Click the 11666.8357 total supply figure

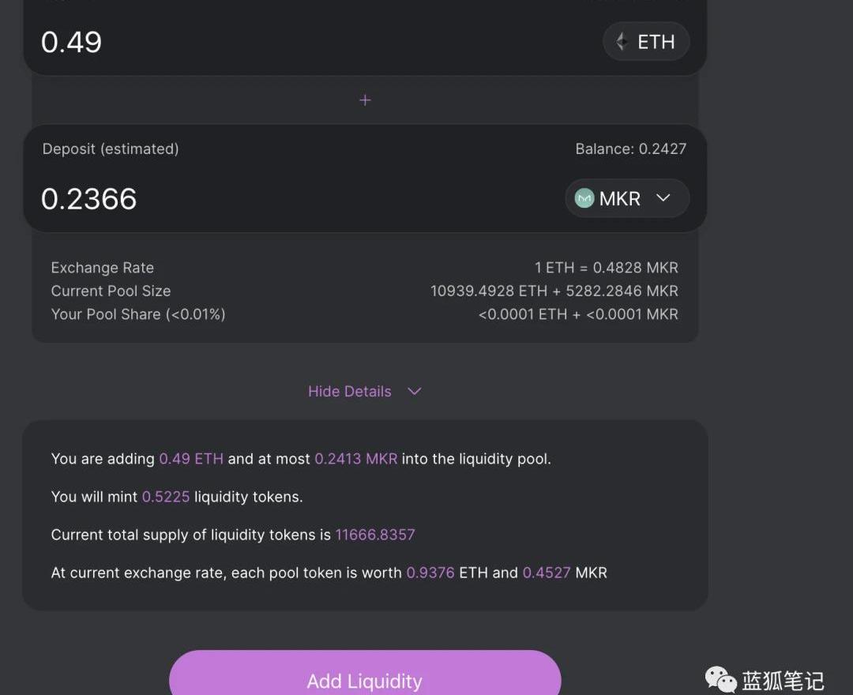[375, 535]
